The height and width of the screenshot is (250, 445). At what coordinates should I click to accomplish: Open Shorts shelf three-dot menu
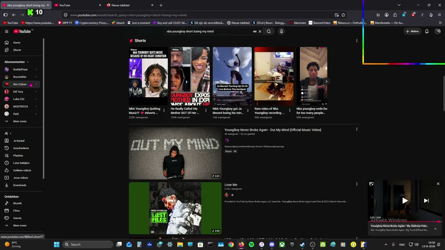pos(357,41)
